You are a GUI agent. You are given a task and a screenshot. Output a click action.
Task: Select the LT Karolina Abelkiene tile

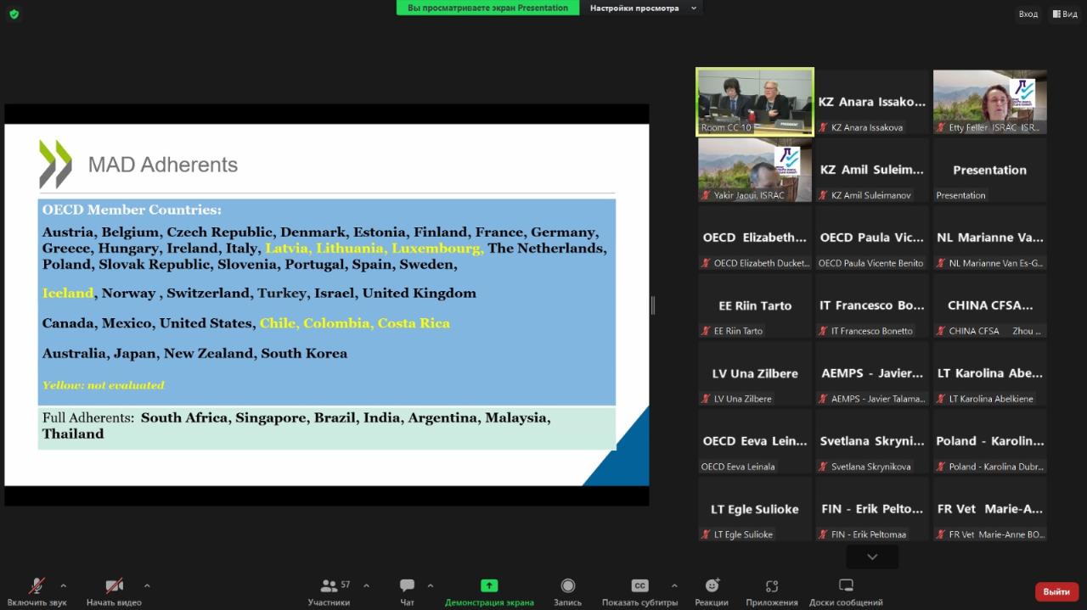tap(990, 373)
